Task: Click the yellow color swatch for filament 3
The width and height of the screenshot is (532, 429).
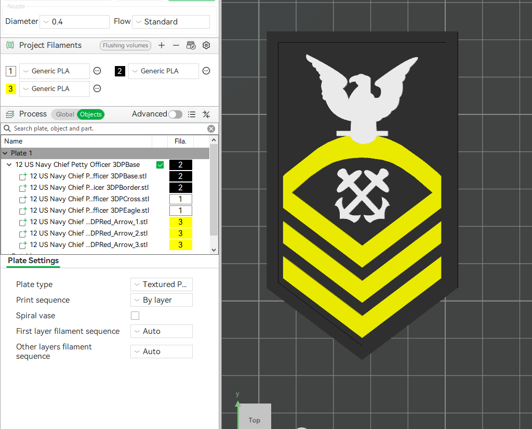Action: pyautogui.click(x=11, y=89)
